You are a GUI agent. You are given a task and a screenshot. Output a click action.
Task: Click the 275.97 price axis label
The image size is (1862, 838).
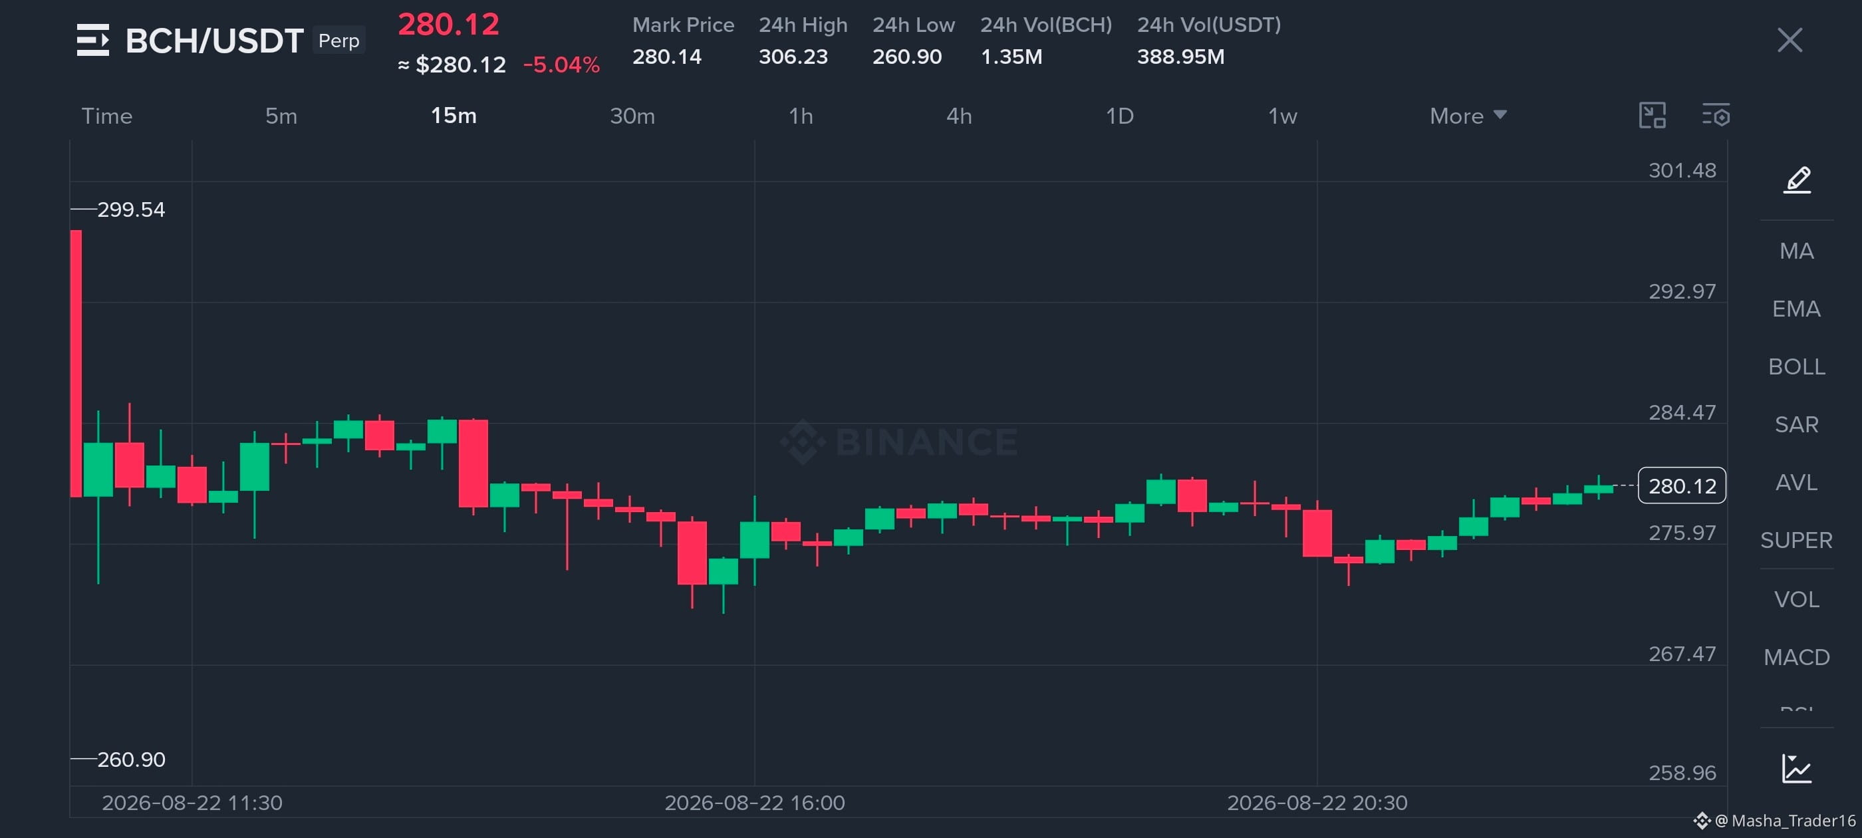tap(1682, 533)
